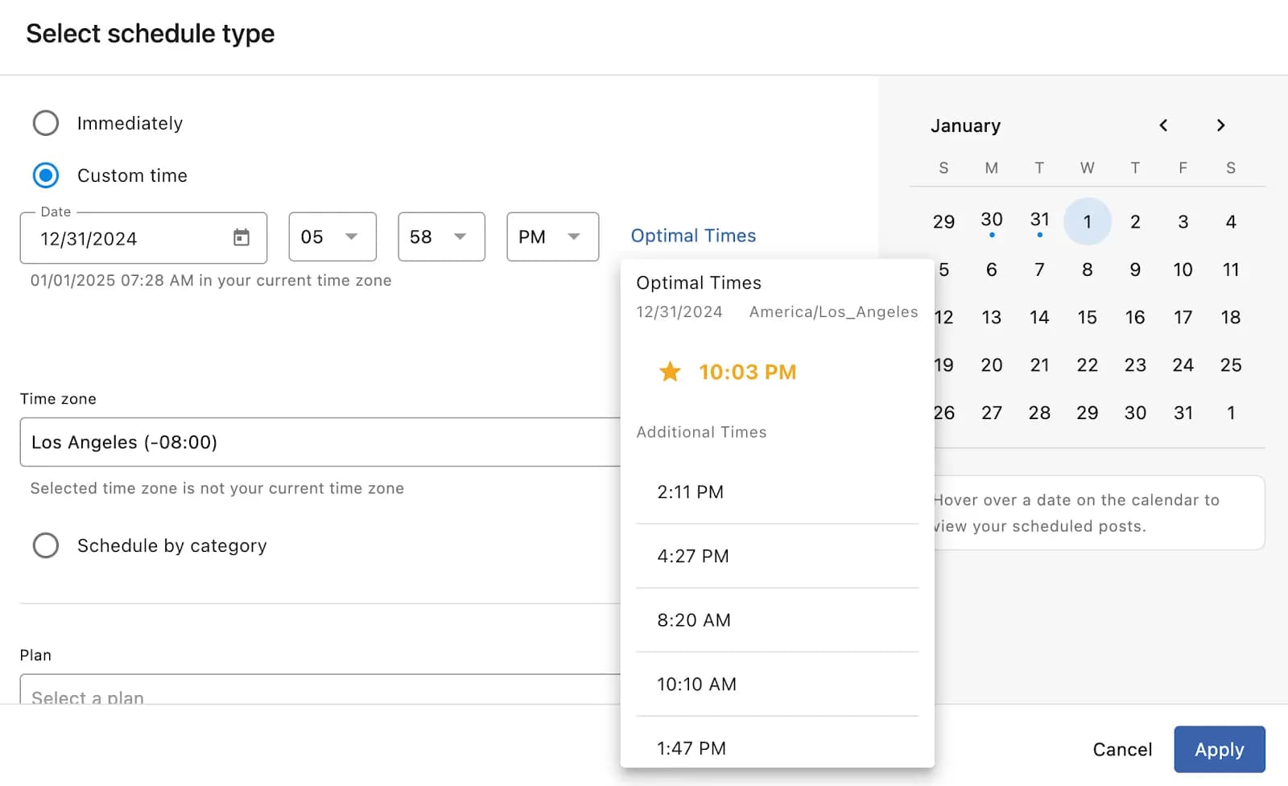Viewport: 1288px width, 786px height.
Task: Choose Schedule by category option
Action: click(46, 545)
